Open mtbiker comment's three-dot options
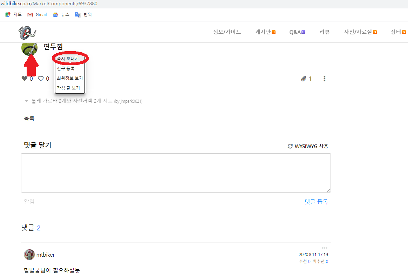This screenshot has width=408, height=276. coord(325,248)
